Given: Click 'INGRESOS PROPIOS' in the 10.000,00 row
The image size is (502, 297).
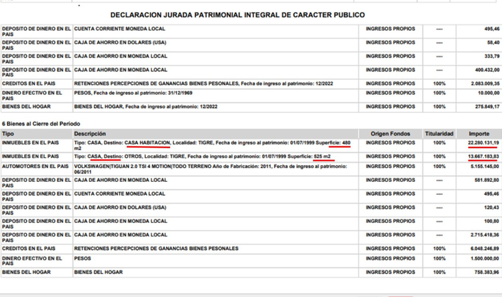Looking at the screenshot, I should 390,93.
